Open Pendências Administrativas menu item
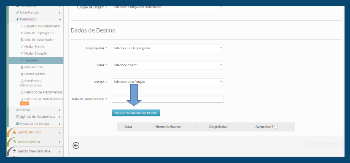This screenshot has height=163, width=350. tap(31, 83)
